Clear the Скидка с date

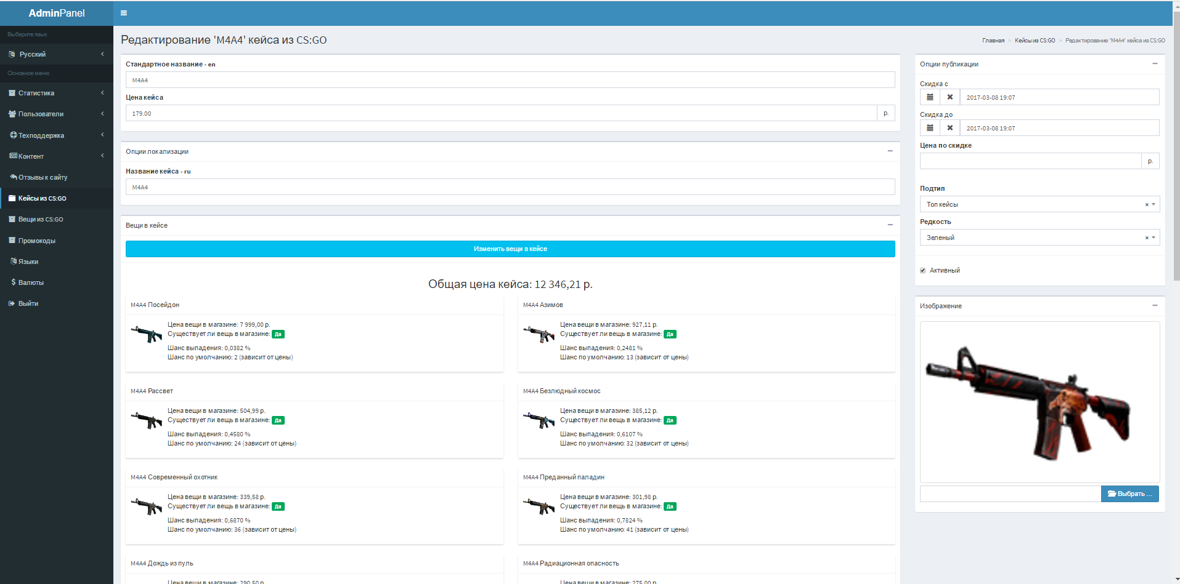click(950, 97)
